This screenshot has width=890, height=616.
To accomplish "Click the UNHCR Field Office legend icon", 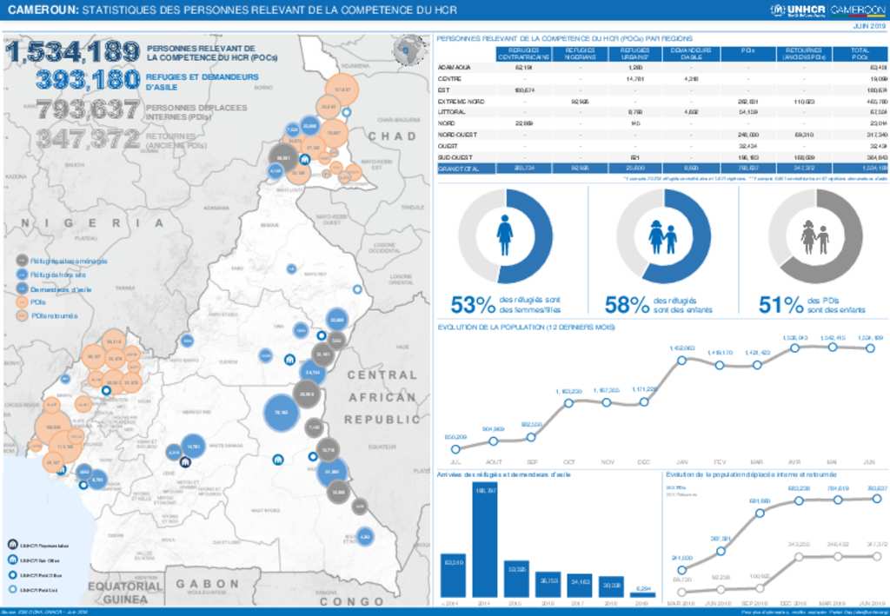I will point(12,575).
